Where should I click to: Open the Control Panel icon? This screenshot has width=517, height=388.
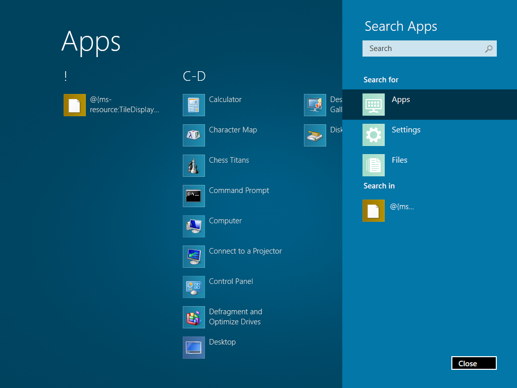point(193,287)
